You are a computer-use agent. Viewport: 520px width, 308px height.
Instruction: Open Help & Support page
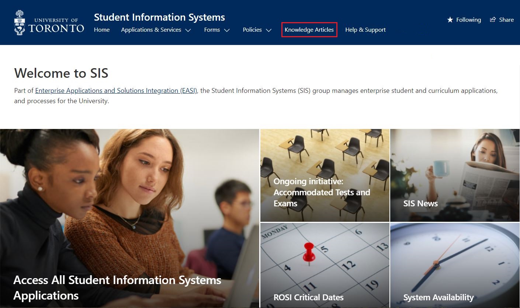point(365,30)
